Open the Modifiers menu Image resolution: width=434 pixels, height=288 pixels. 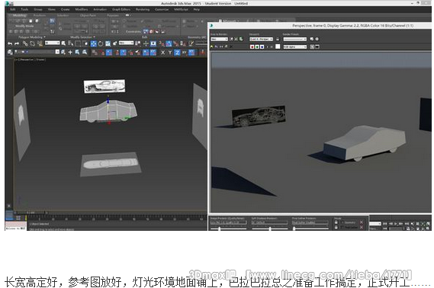click(82, 9)
